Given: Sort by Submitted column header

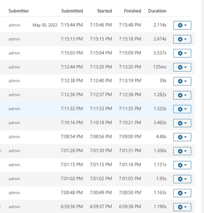Looking at the screenshot, I should click(x=72, y=11).
